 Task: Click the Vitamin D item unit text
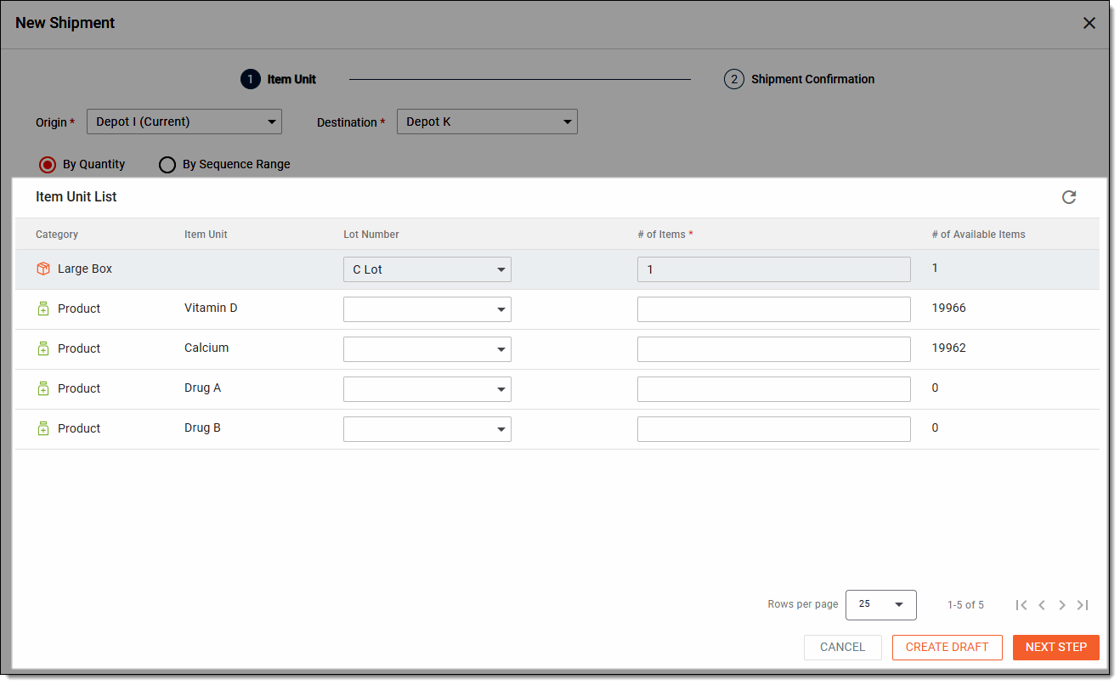(x=211, y=308)
